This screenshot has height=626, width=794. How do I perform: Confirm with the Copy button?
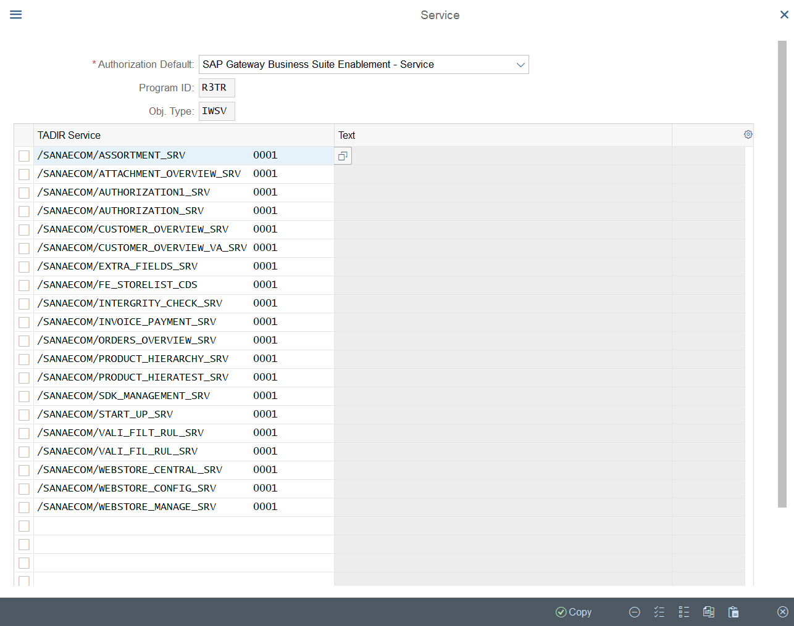tap(574, 612)
